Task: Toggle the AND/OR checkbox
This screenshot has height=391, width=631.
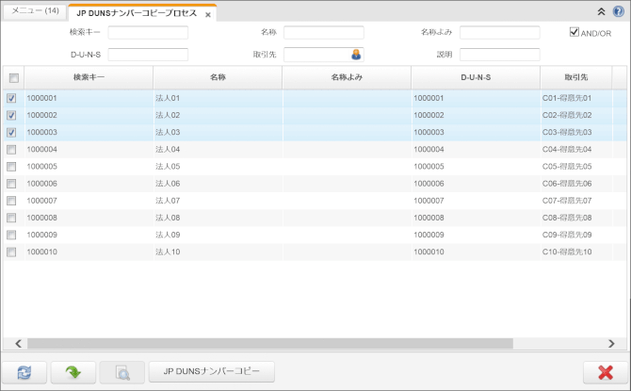Action: click(574, 32)
